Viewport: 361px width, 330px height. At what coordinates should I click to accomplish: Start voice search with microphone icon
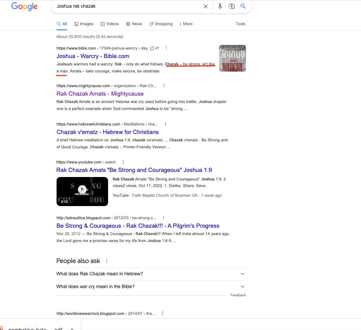[220, 6]
